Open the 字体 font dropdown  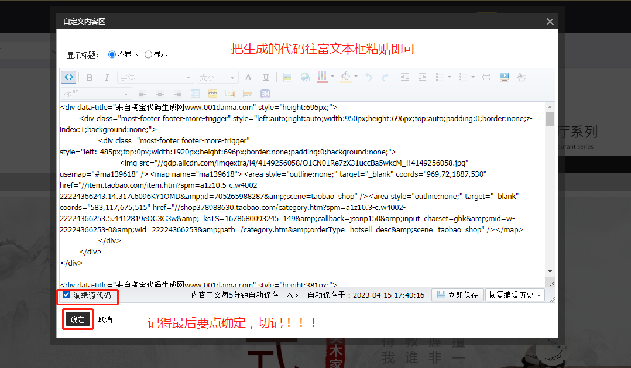click(x=155, y=77)
